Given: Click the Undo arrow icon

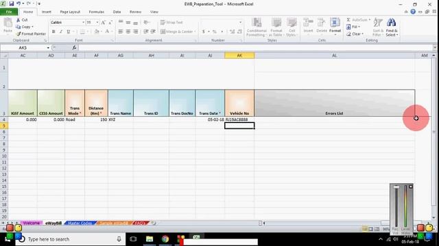Looking at the screenshot, I should (x=19, y=4).
